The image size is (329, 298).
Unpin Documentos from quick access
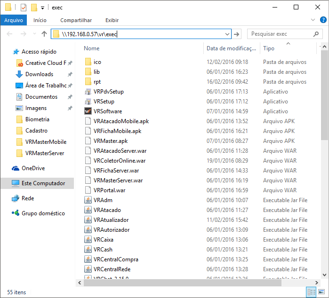click(x=70, y=97)
